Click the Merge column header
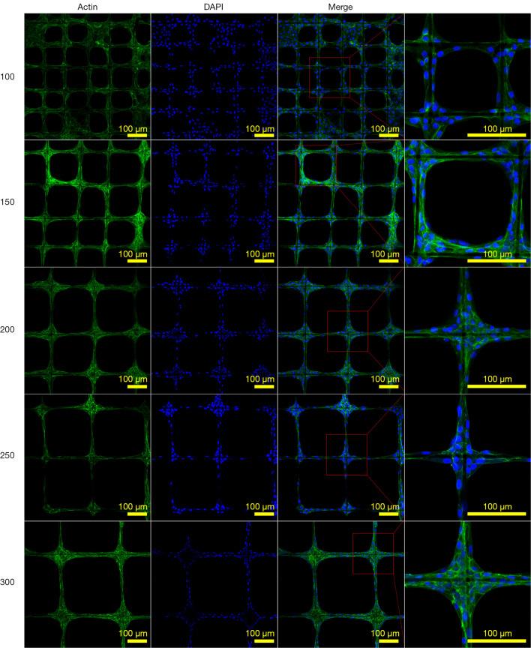This screenshot has height=648, width=531. coord(340,7)
